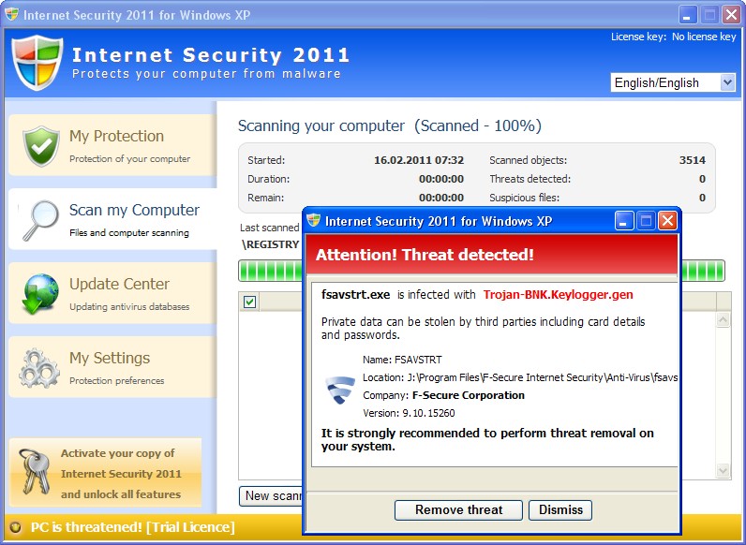Click the globe Update Center icon
The height and width of the screenshot is (545, 746).
pos(40,294)
